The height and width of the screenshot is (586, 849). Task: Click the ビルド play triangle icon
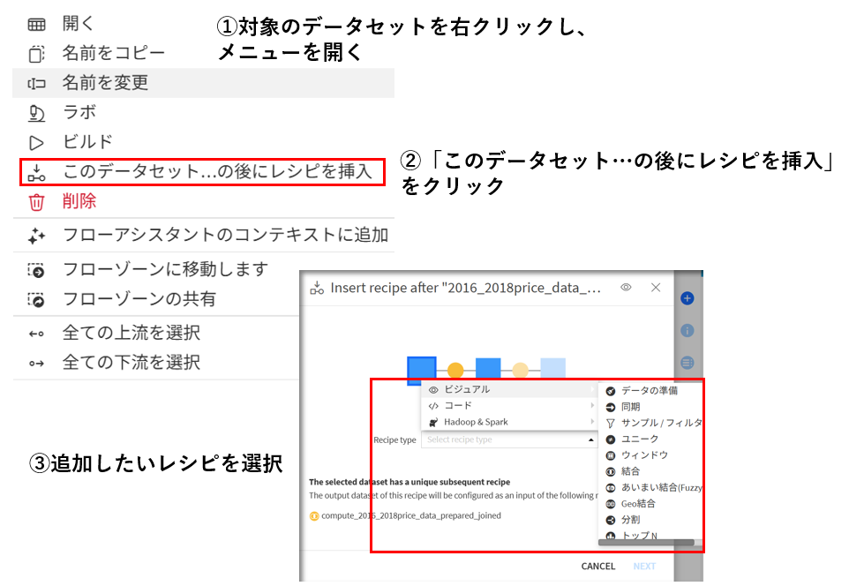pyautogui.click(x=36, y=142)
